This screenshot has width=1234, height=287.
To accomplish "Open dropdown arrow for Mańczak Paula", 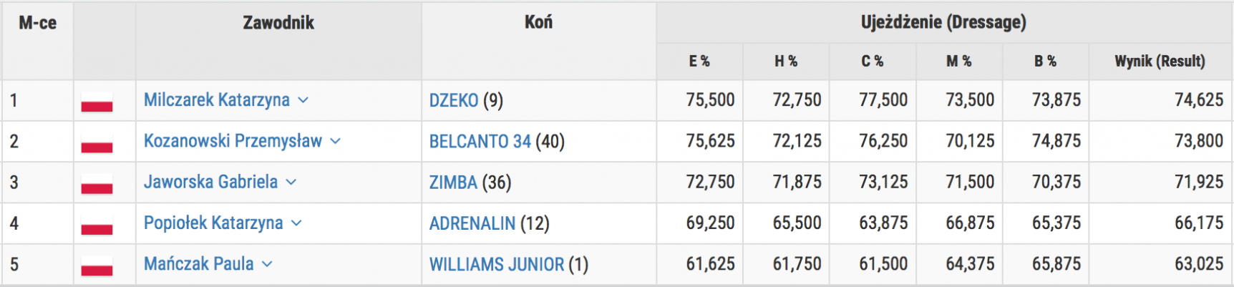I will coord(267,264).
